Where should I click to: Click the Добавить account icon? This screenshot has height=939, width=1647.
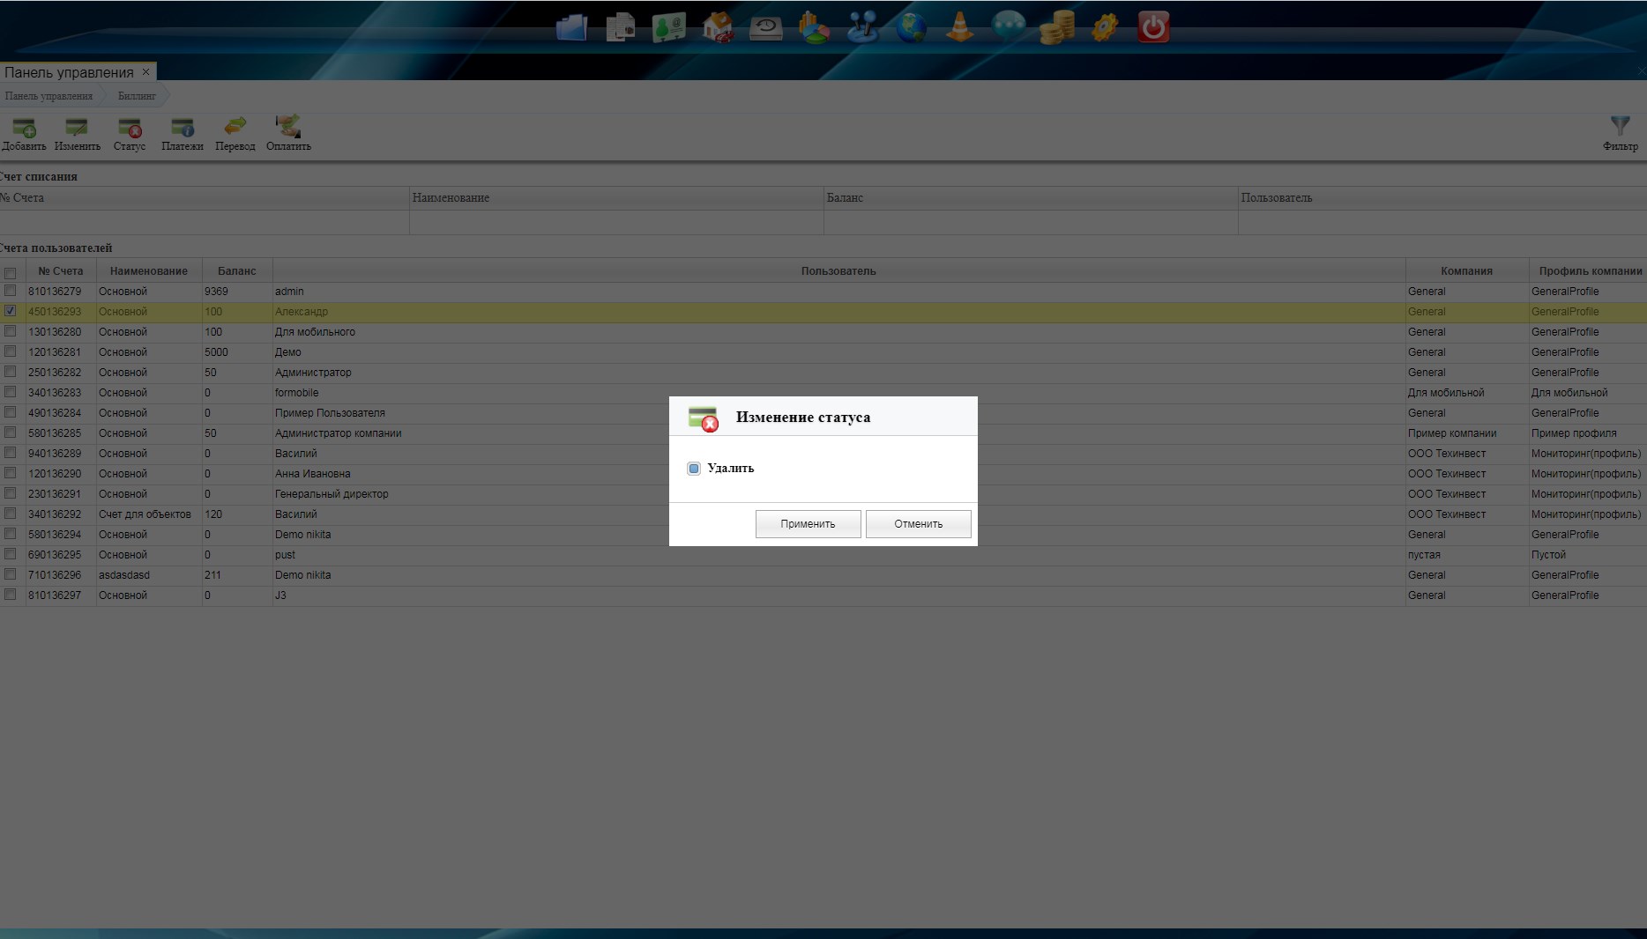(24, 129)
